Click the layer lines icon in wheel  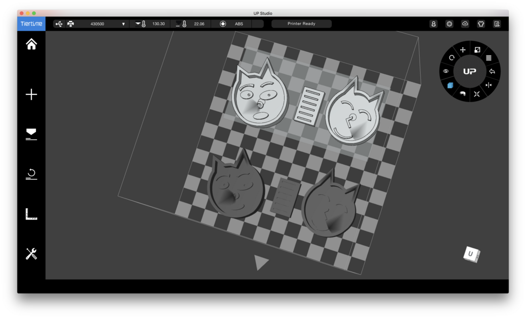[x=489, y=57]
